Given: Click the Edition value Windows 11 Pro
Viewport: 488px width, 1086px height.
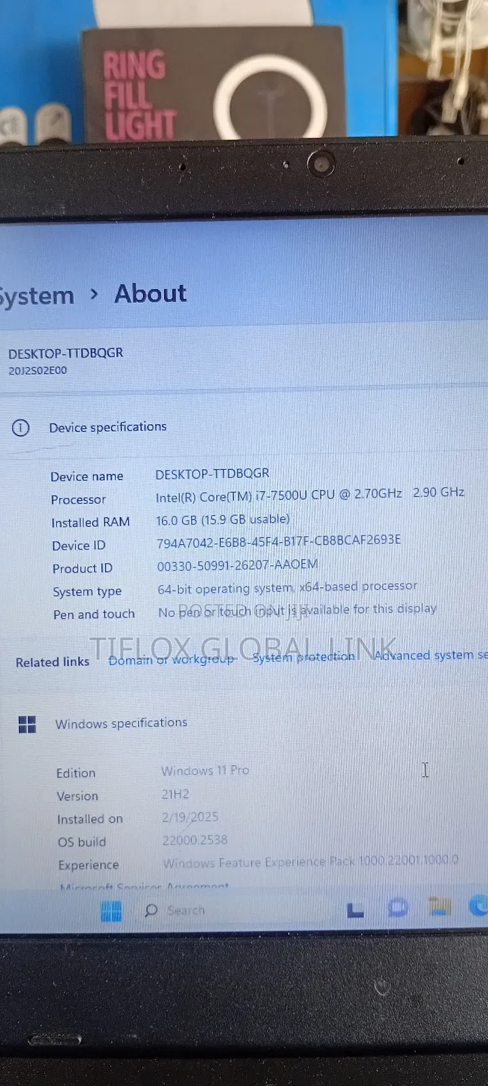Looking at the screenshot, I should pyautogui.click(x=205, y=770).
